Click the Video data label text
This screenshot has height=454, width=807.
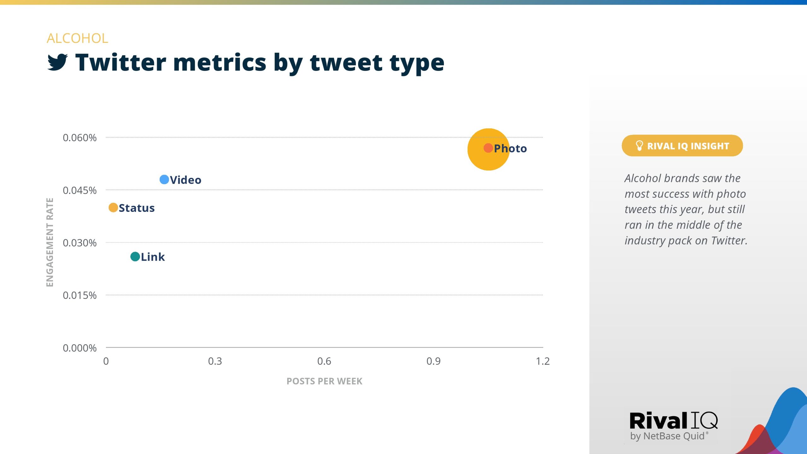(x=186, y=180)
